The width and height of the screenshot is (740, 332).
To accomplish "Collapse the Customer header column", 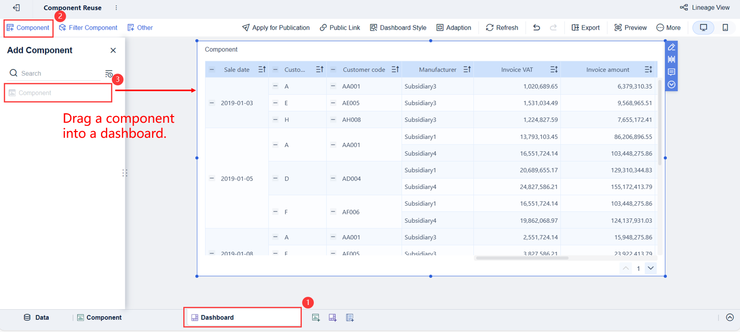I will tap(275, 69).
